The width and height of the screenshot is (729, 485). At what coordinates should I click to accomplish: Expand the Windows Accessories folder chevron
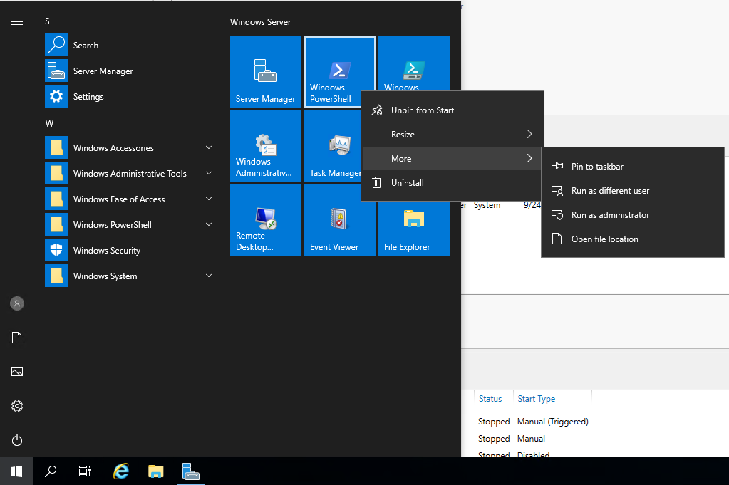tap(209, 147)
